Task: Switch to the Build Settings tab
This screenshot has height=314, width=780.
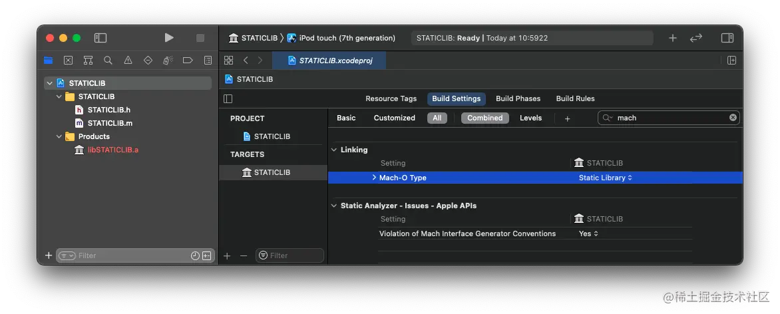Action: coord(456,98)
